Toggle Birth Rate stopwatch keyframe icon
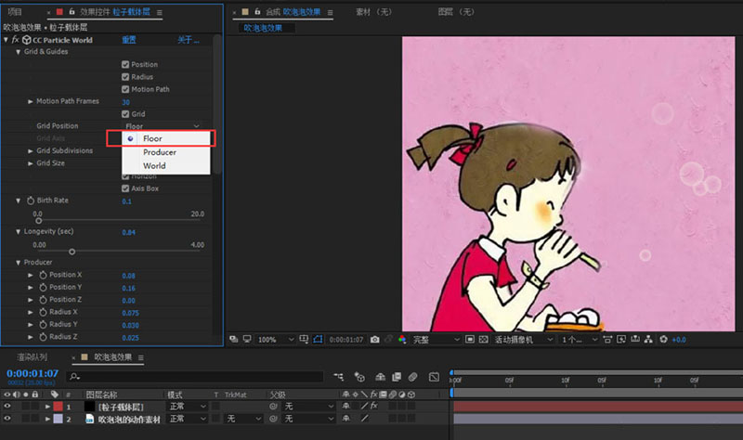Screen dimensions: 743x440 [30, 201]
